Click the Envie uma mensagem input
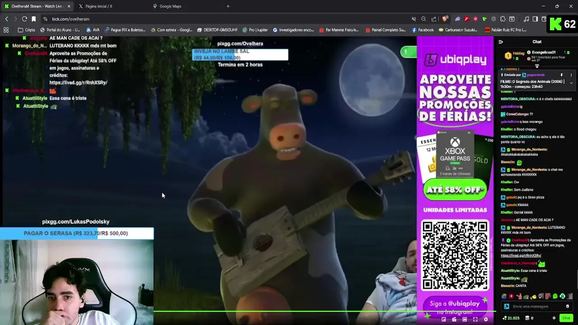 [537, 306]
